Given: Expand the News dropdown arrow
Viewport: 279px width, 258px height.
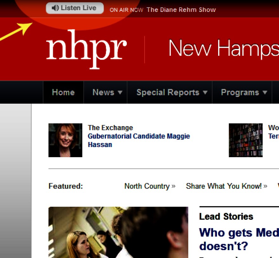Looking at the screenshot, I should 120,92.
